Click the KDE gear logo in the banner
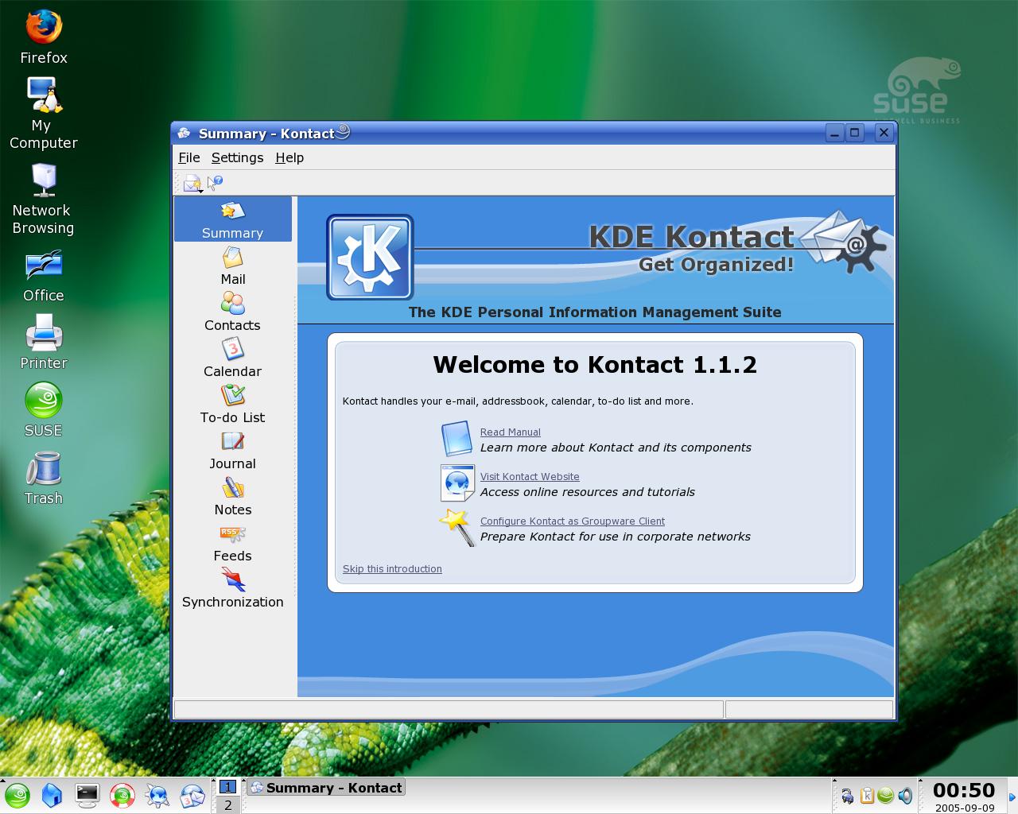 pyautogui.click(x=370, y=257)
